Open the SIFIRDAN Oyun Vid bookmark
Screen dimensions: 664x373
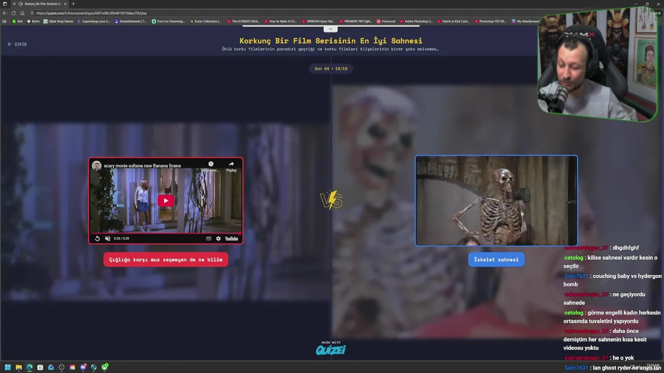[x=317, y=21]
